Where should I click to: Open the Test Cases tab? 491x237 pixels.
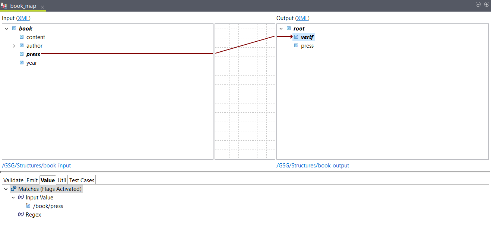click(82, 180)
